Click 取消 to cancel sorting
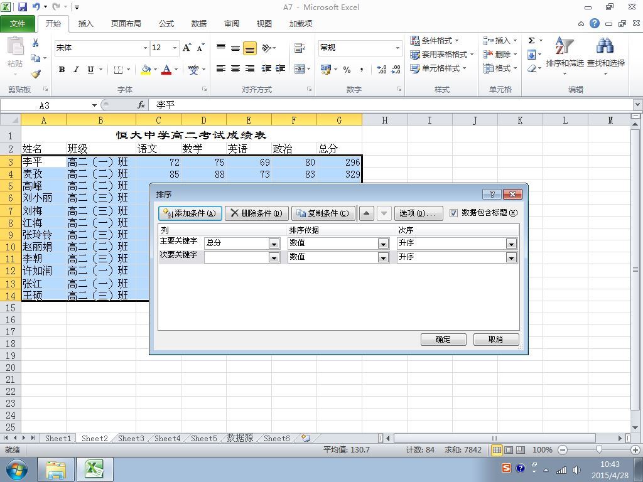This screenshot has width=643, height=482. (496, 340)
